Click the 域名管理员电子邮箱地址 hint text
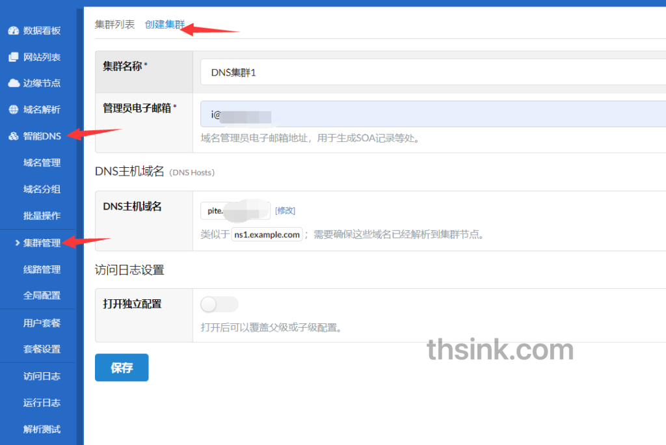 click(310, 138)
